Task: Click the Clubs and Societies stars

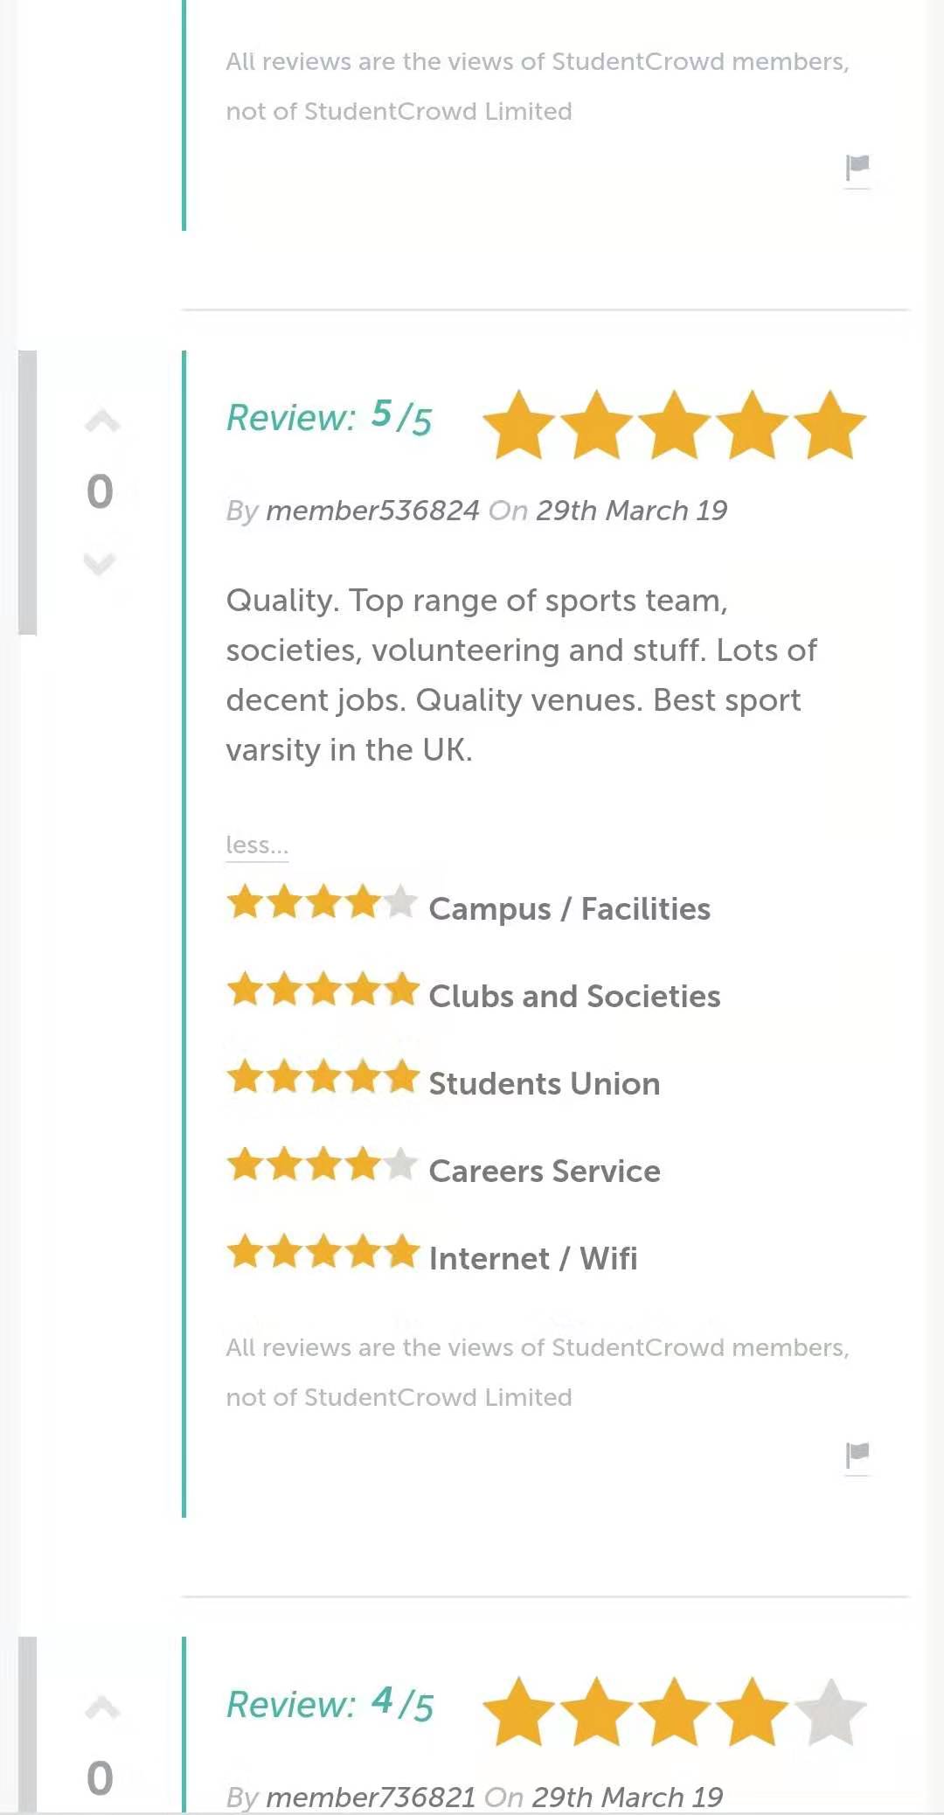Action: tap(322, 990)
